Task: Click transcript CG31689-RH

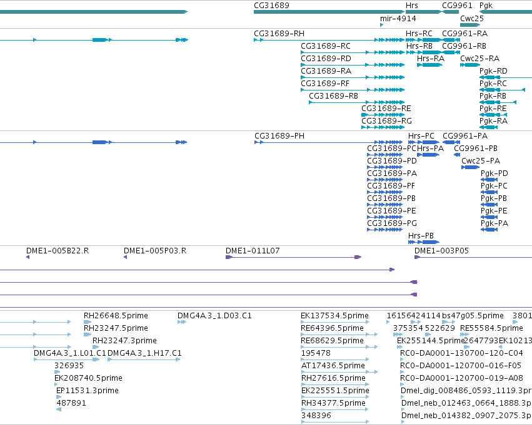Action: point(329,40)
